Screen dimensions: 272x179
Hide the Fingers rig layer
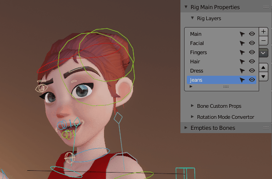click(252, 52)
